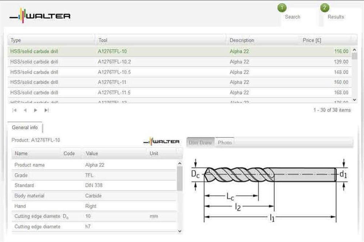Select tool row A1276TFL-11.5

click(179, 92)
